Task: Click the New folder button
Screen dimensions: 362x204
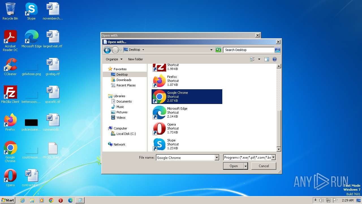Action: pos(135,59)
